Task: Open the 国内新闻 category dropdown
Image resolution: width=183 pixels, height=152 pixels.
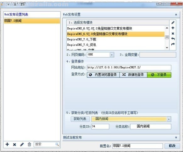Action: 169,119
